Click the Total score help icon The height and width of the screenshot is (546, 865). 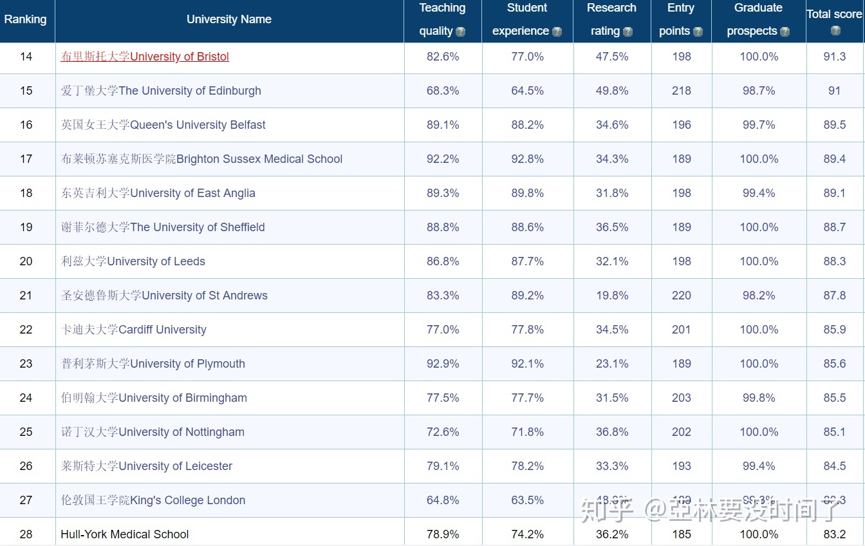pos(835,30)
